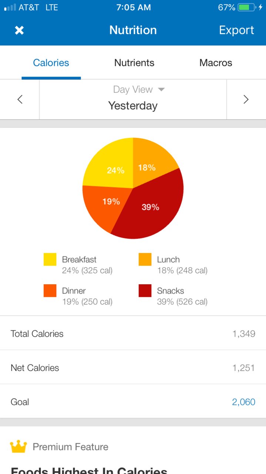Switch to the Nutrients tab

click(x=134, y=63)
